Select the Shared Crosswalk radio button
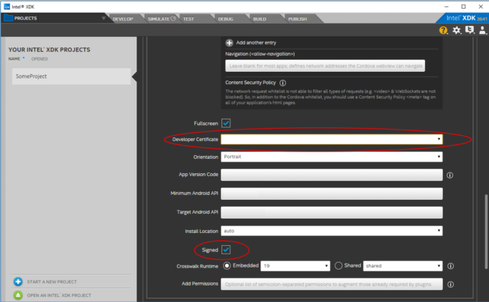 339,265
